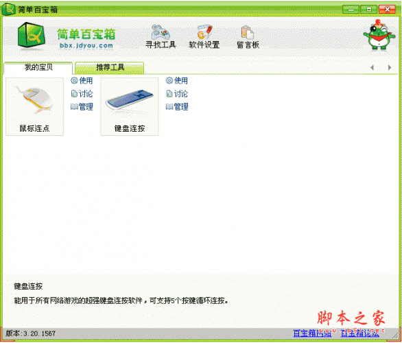Switch to the 推荐工具 tab

pos(110,68)
